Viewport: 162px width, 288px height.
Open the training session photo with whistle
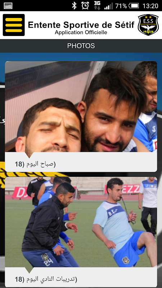pyautogui.click(x=81, y=222)
